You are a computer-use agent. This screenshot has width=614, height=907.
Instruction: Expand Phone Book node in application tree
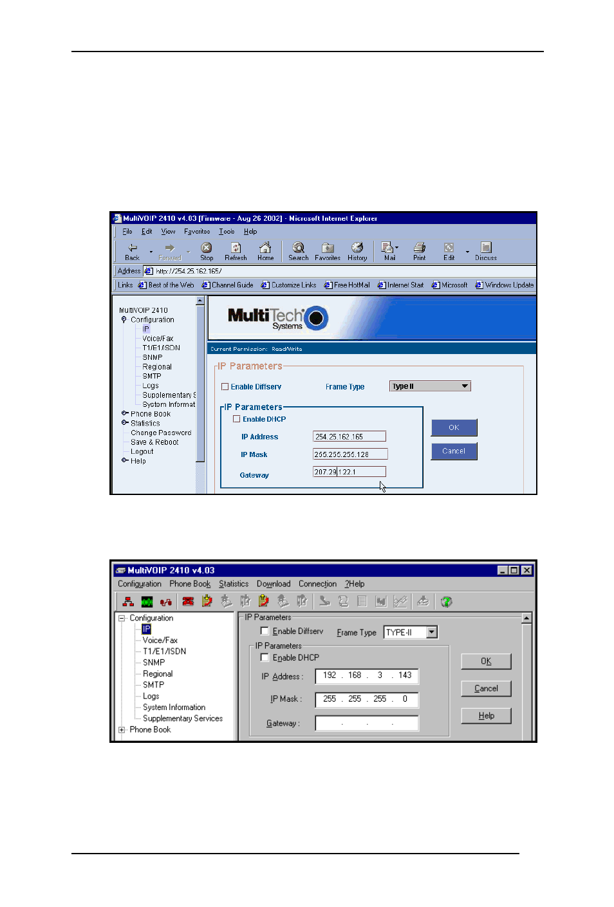click(122, 730)
